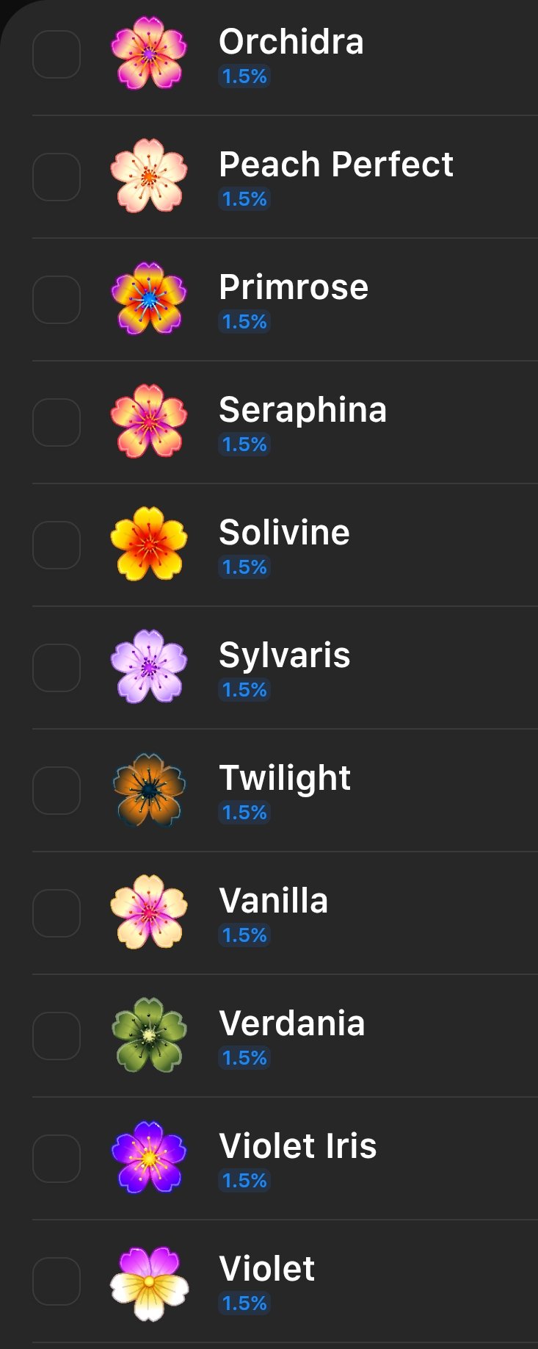The image size is (538, 1349).
Task: Click the Peach Perfect name label
Action: 335,165
